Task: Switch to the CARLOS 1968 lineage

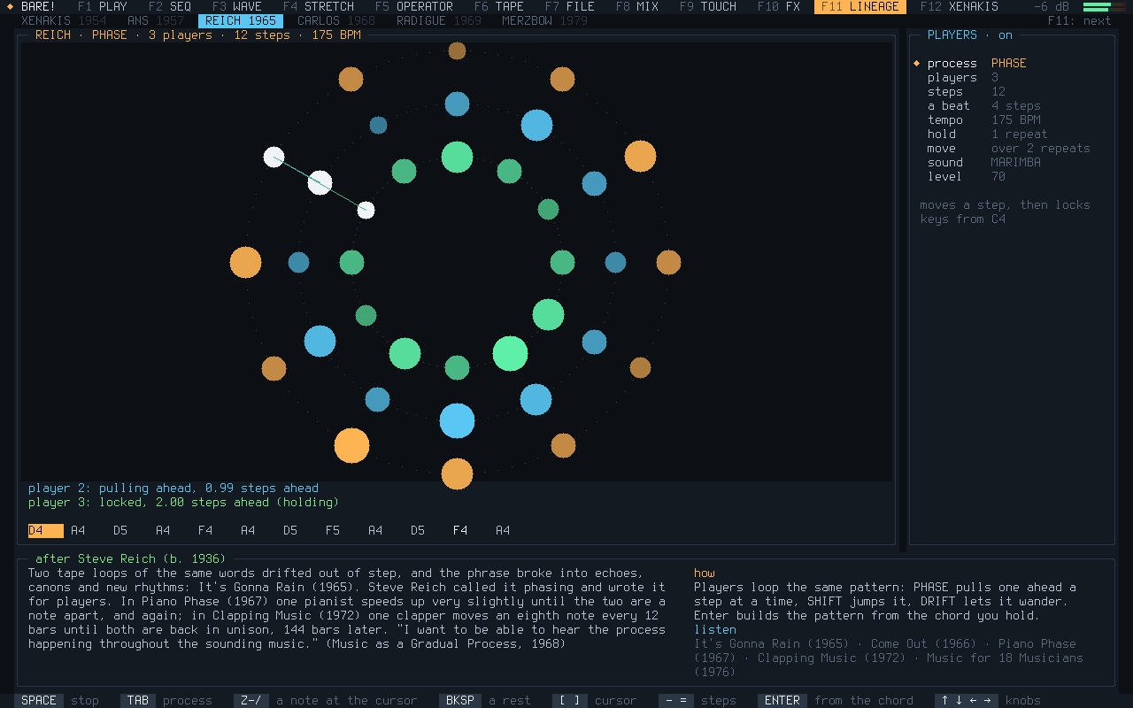Action: click(336, 21)
